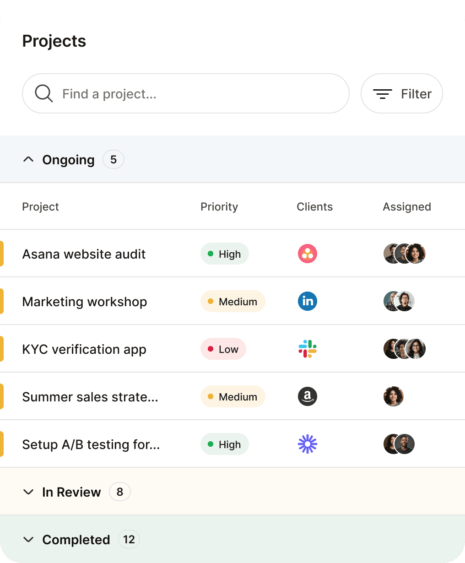Click the Completed count badge 12
Image resolution: width=465 pixels, height=563 pixels.
pos(129,539)
